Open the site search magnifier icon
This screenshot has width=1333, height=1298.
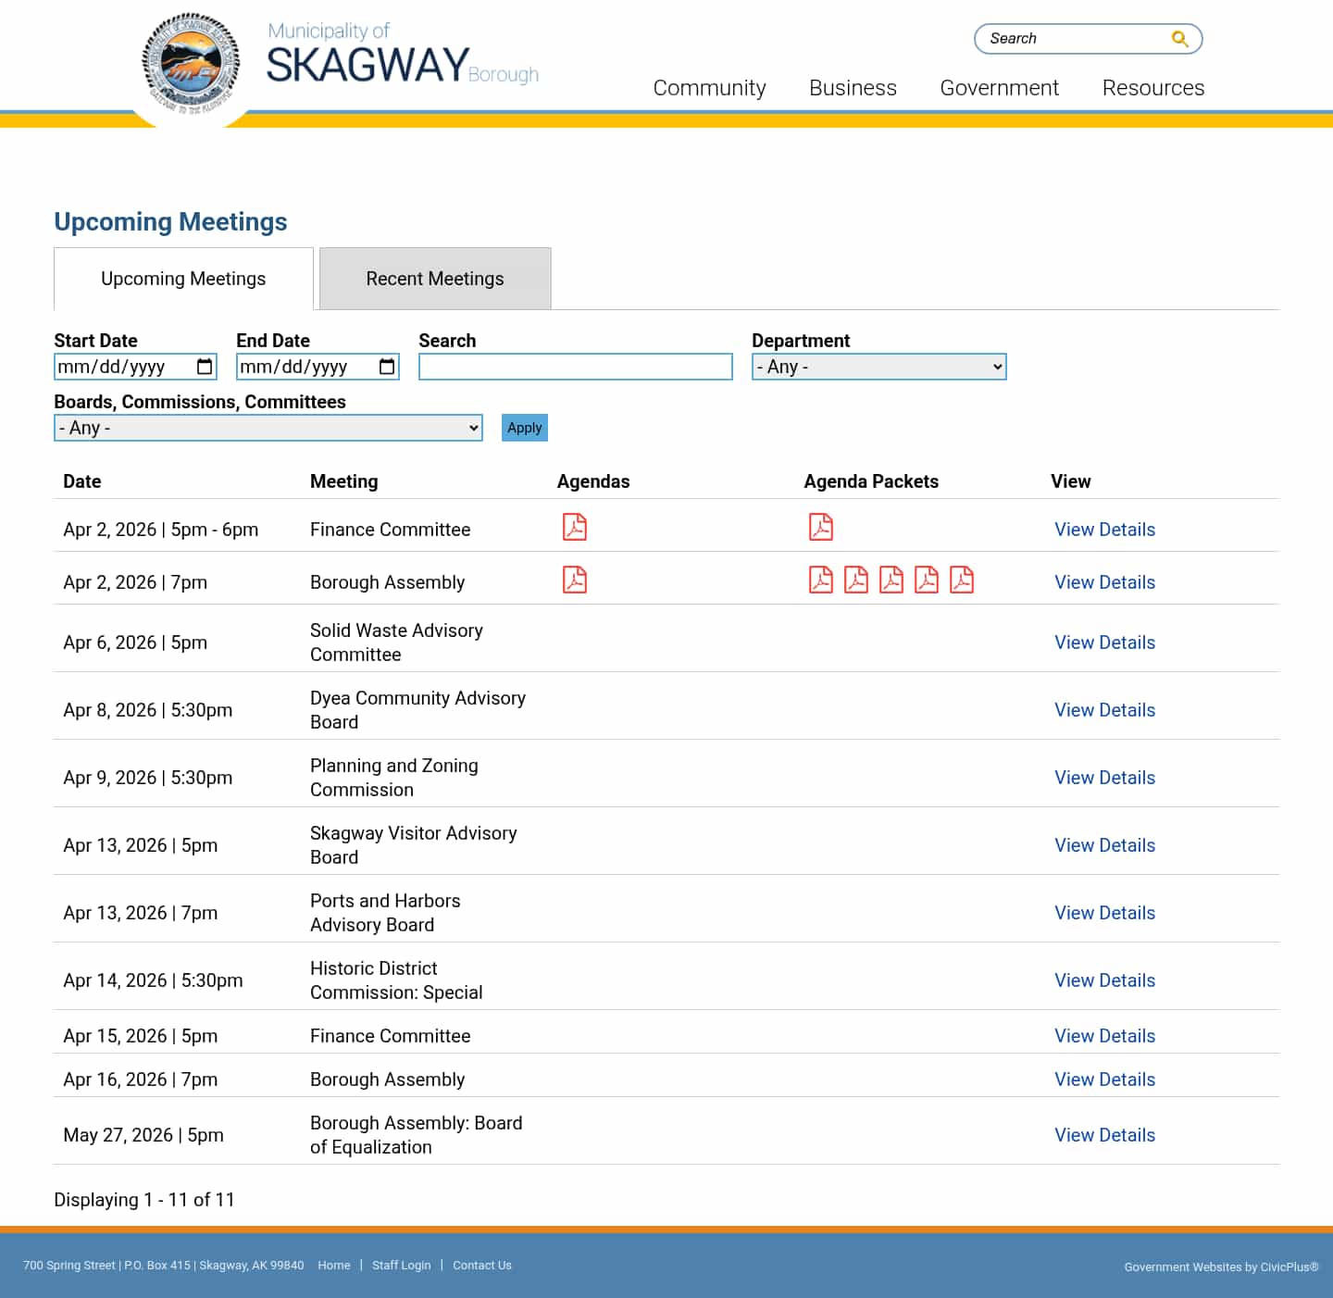[x=1179, y=38]
